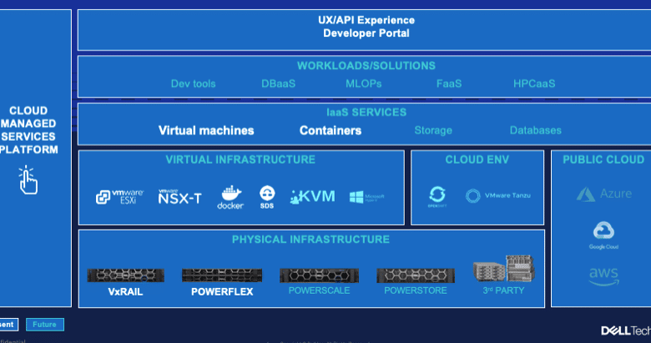
Task: Click the POWERSTORE server image
Action: 416,275
